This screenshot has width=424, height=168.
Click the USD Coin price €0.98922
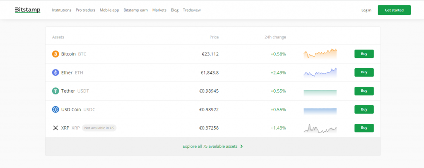pyautogui.click(x=209, y=110)
